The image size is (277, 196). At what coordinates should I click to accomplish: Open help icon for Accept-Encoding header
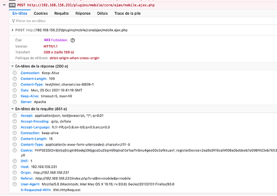click(15, 122)
